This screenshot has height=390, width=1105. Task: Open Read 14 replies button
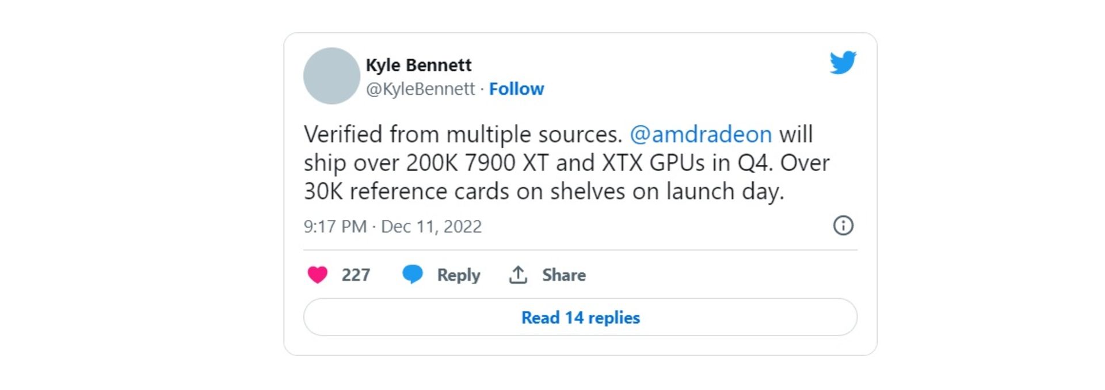click(x=580, y=317)
